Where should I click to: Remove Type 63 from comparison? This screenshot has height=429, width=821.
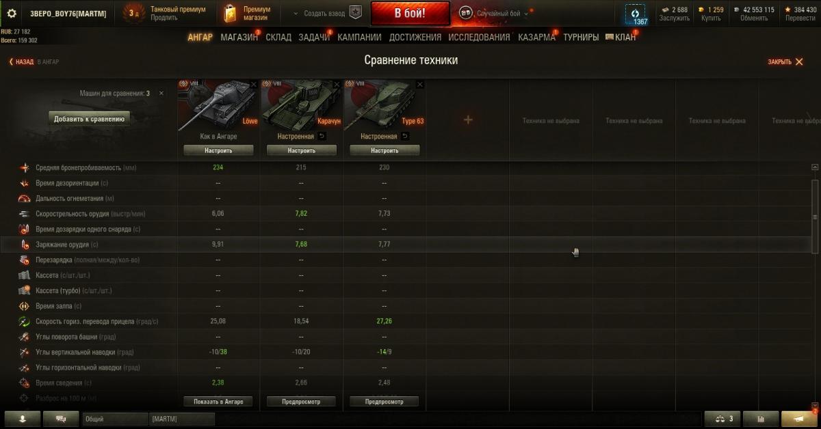pos(420,84)
